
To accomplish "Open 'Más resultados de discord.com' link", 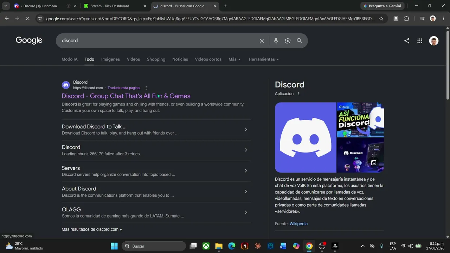I will point(91,229).
